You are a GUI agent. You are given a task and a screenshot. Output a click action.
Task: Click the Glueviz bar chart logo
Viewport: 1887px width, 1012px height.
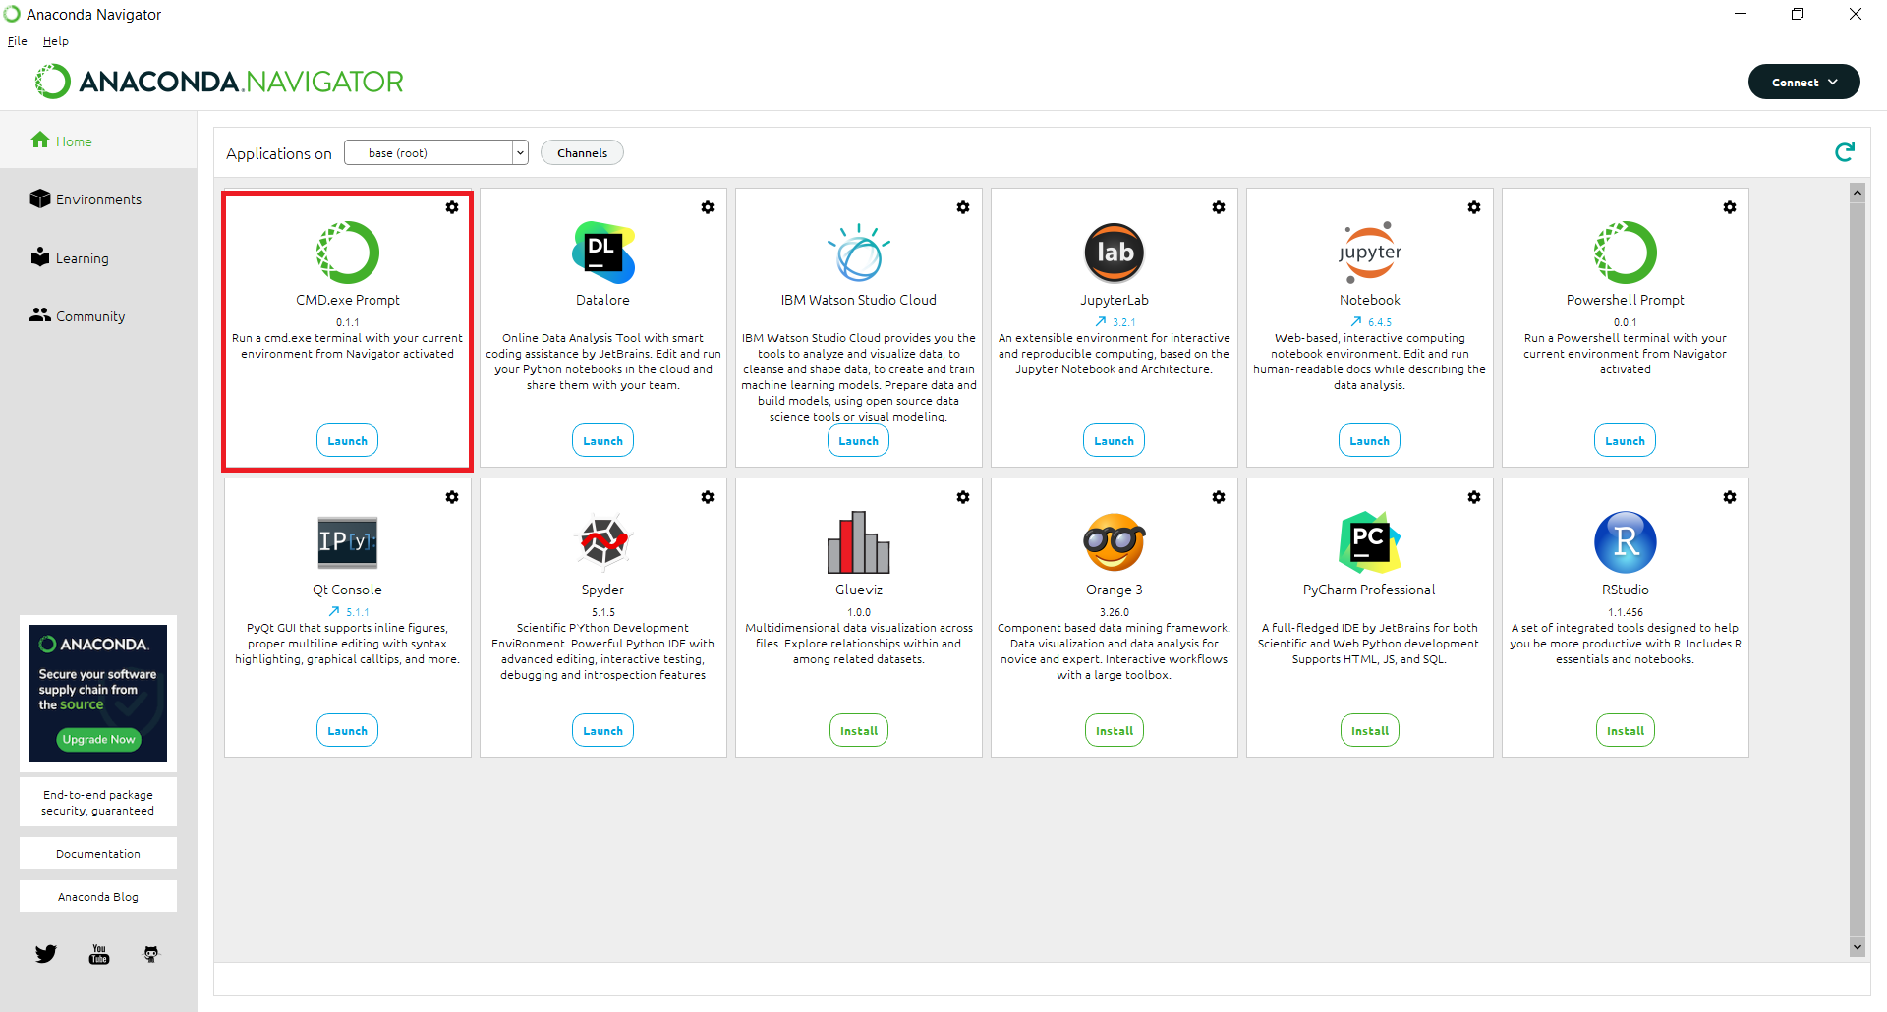pyautogui.click(x=859, y=542)
